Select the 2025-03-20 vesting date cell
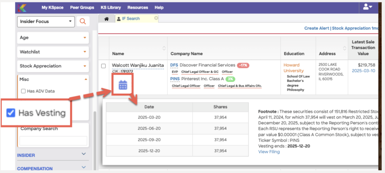 149,117
